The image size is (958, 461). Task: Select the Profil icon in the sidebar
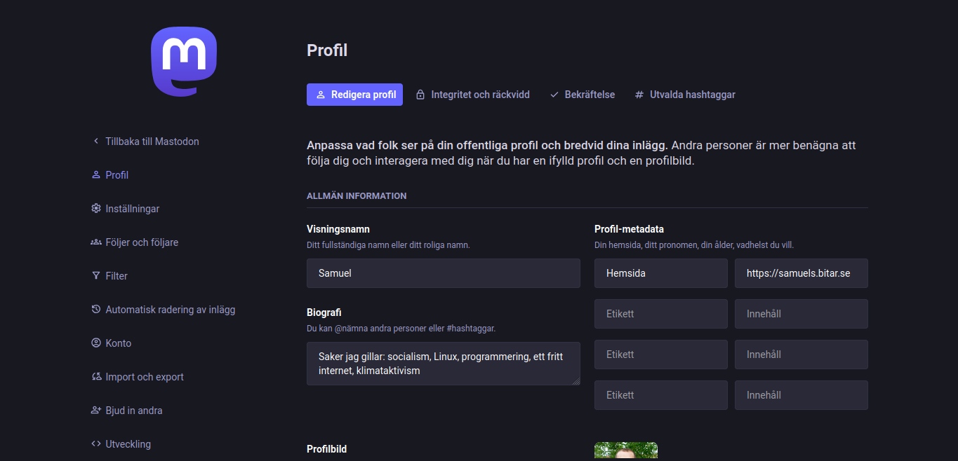click(x=95, y=174)
